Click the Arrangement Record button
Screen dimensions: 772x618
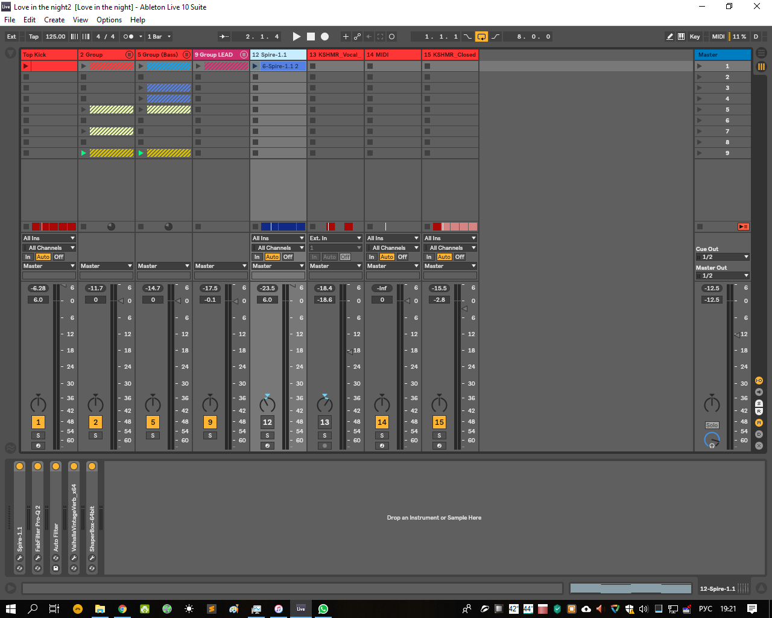pyautogui.click(x=324, y=36)
